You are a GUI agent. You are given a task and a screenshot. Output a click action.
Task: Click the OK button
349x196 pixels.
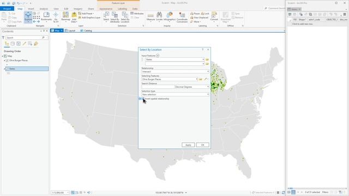pyautogui.click(x=202, y=145)
